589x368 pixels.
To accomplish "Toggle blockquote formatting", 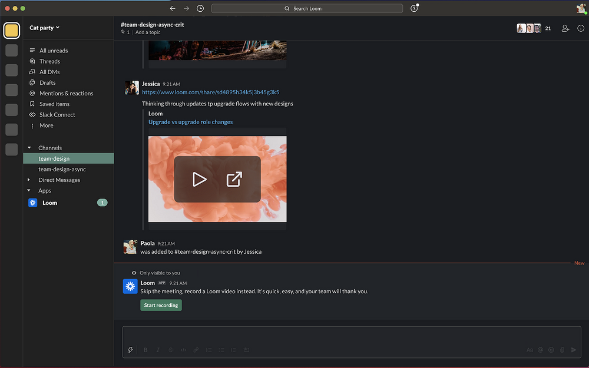I will 234,350.
